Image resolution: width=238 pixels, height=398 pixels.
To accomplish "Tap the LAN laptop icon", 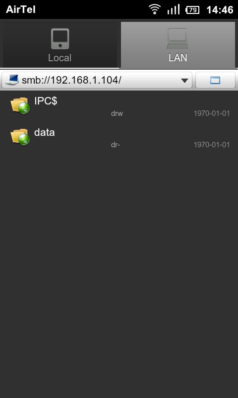I will coord(178,39).
